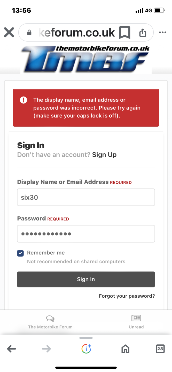Viewport: 172px width, 372px height.
Task: Tap the browser address bar URL
Action: click(x=76, y=33)
